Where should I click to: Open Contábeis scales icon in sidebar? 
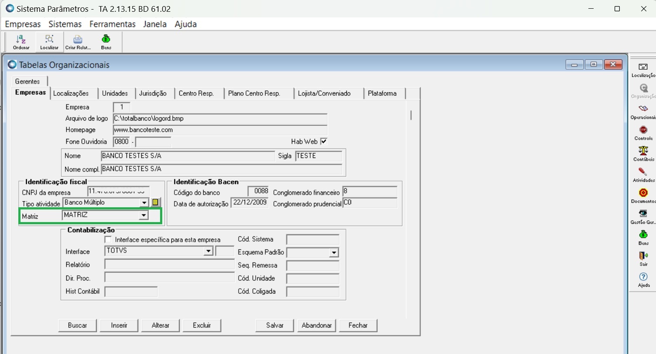point(643,154)
